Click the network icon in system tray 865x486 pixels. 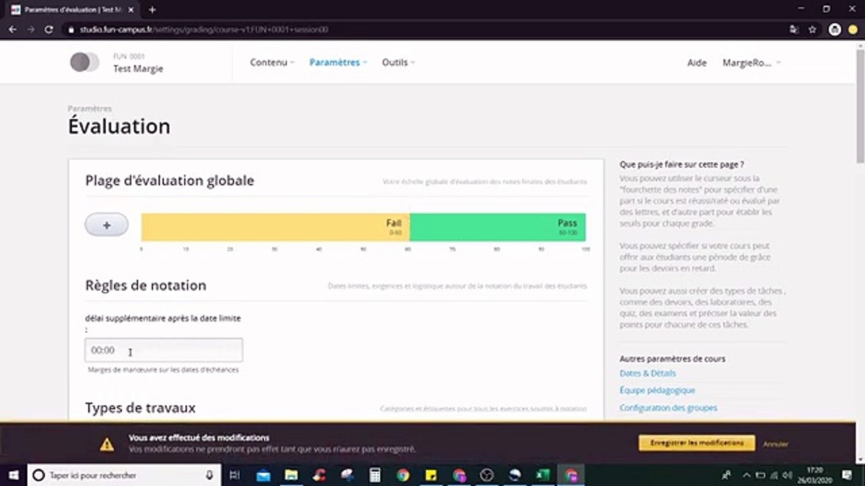773,475
